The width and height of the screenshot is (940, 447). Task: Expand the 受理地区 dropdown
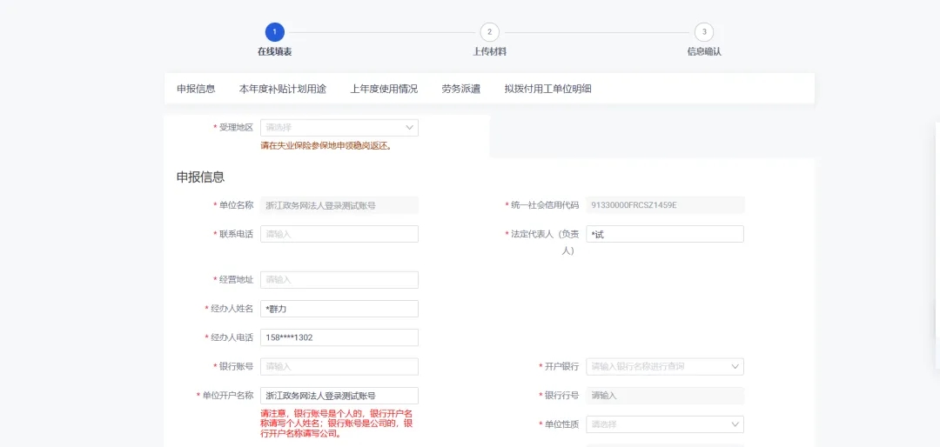click(x=339, y=128)
